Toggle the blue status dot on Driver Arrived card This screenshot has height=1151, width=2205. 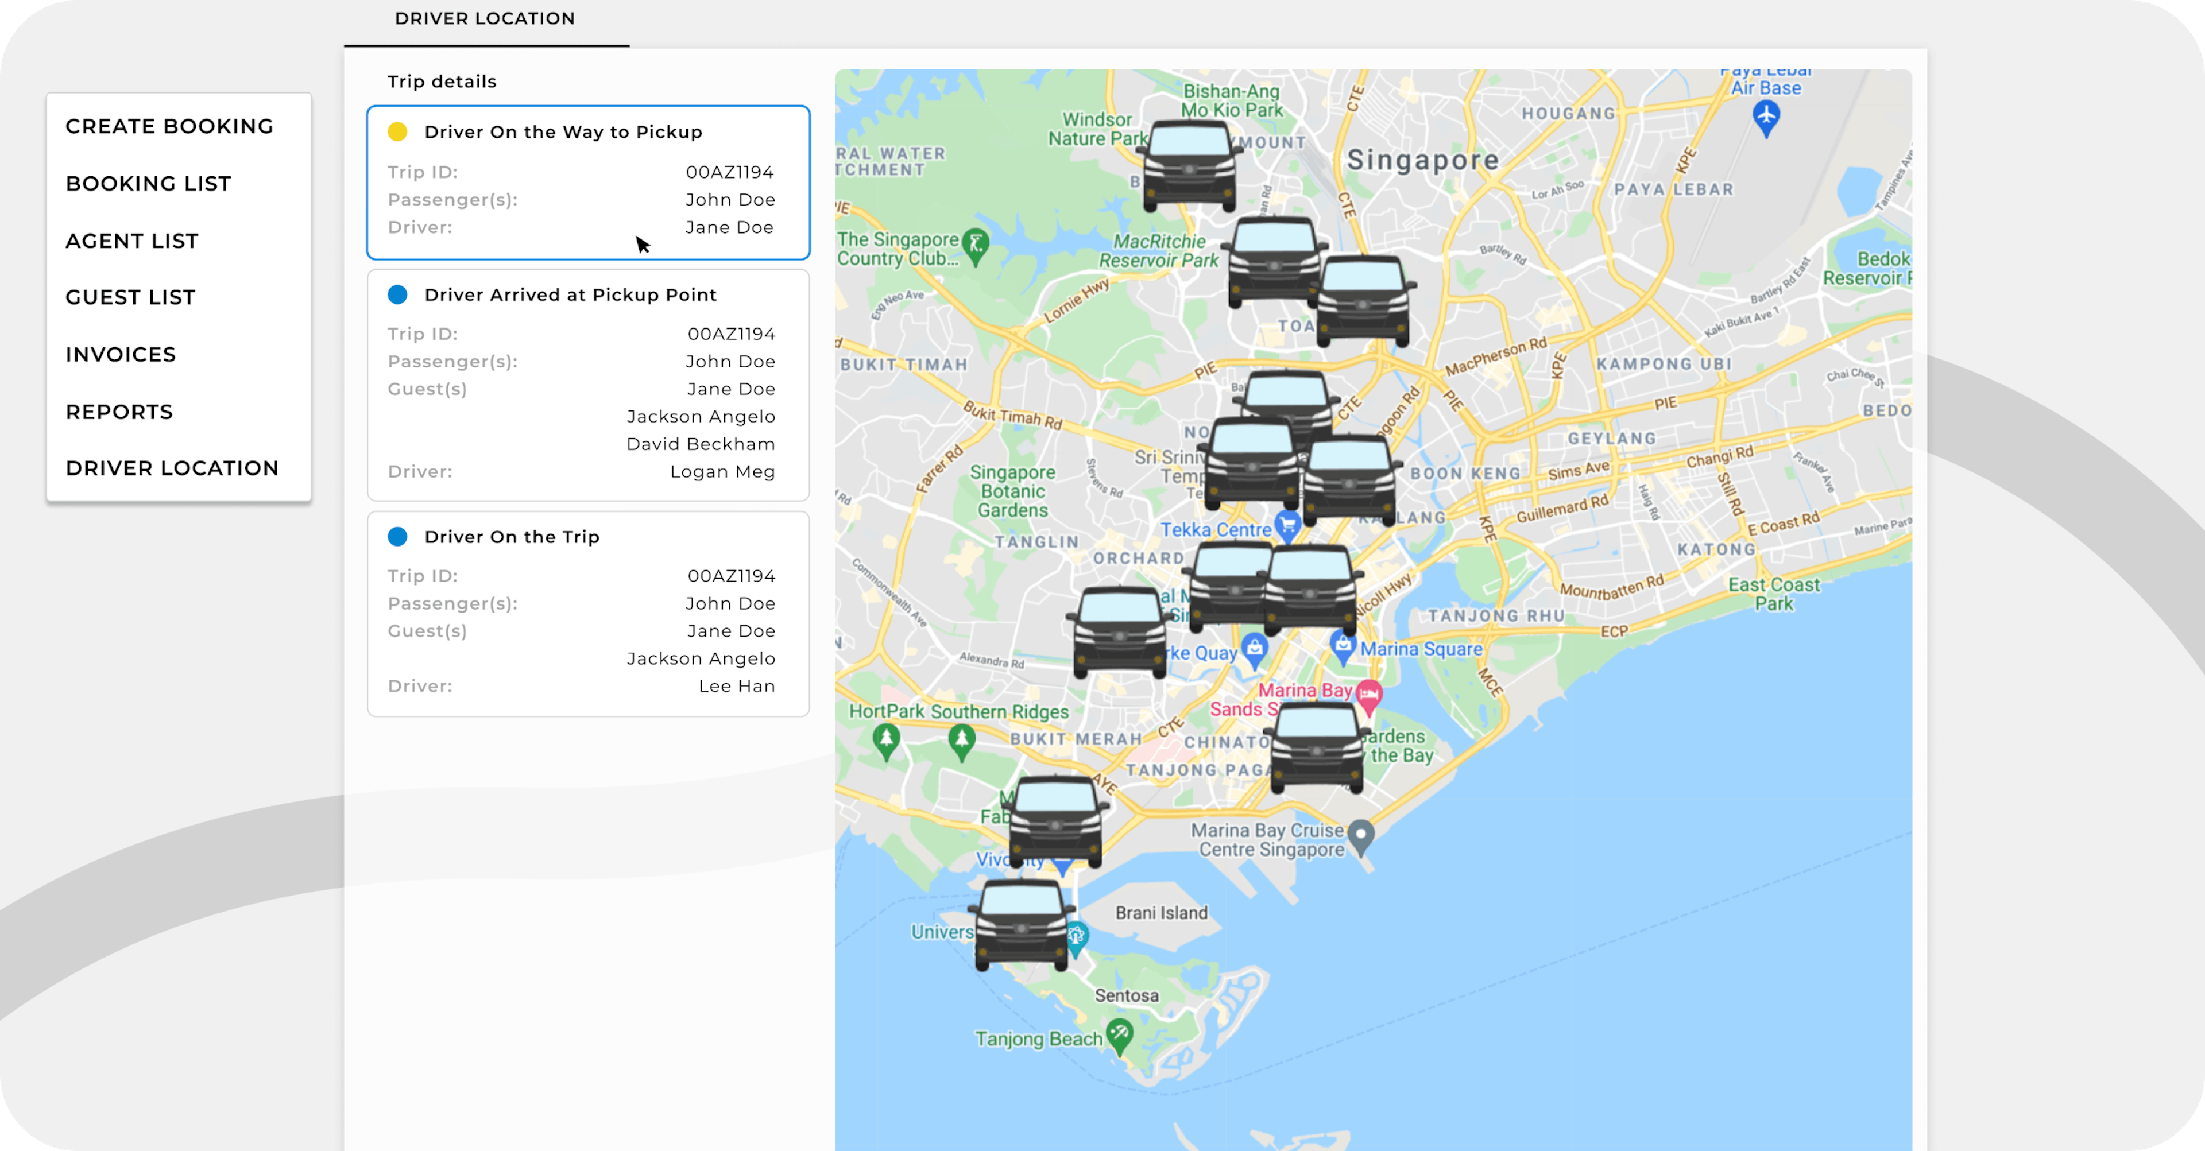(x=398, y=294)
